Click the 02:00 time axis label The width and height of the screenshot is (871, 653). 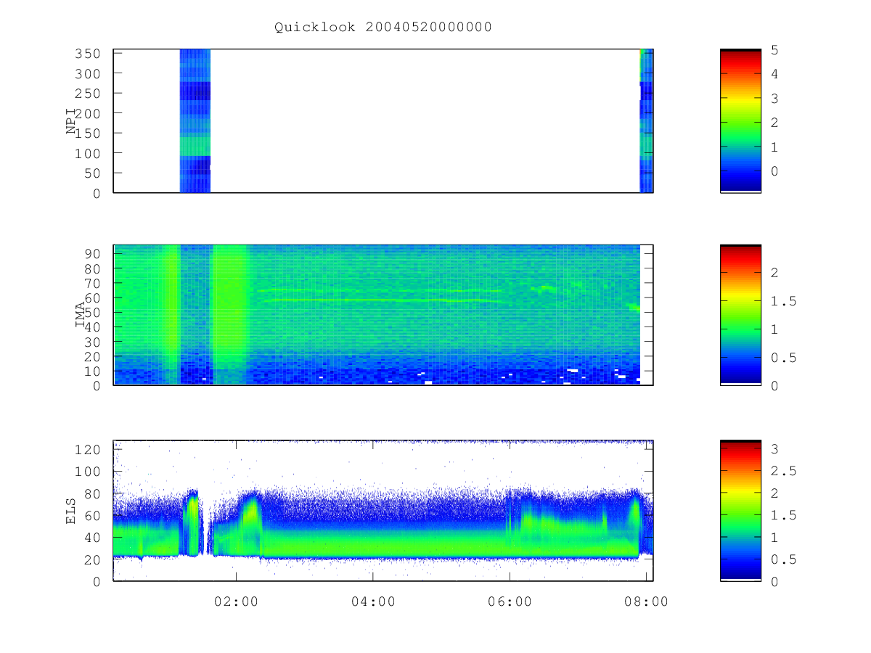tap(236, 601)
